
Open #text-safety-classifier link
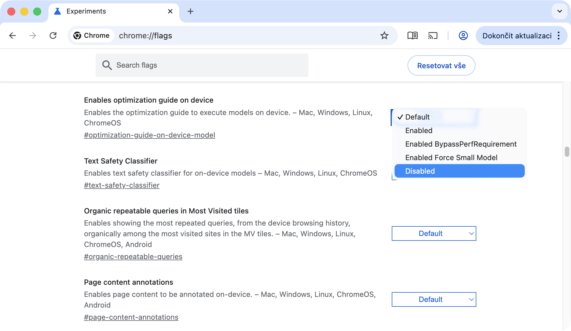tap(122, 185)
